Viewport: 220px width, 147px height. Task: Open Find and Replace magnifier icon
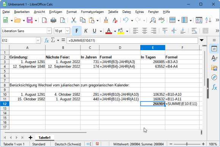pyautogui.click(x=152, y=20)
